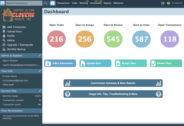The height and width of the screenshot is (126, 184).
Task: Open the Reports menu
Action: coord(107,3)
